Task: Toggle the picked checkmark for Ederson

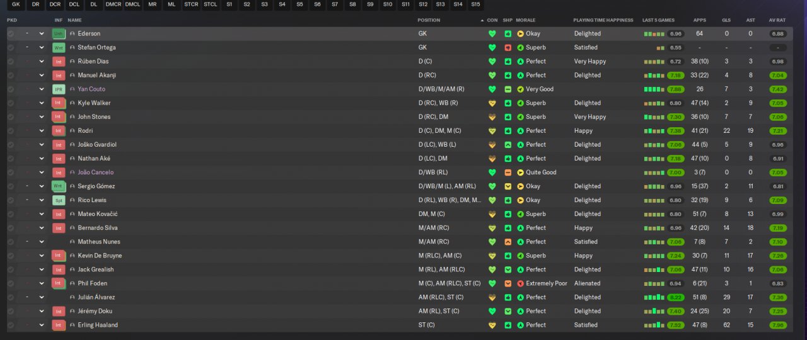Action: coord(11,33)
